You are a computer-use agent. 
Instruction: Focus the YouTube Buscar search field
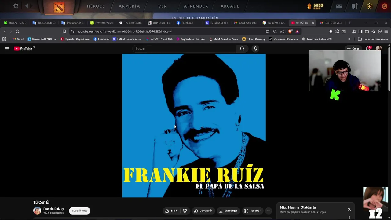(184, 49)
